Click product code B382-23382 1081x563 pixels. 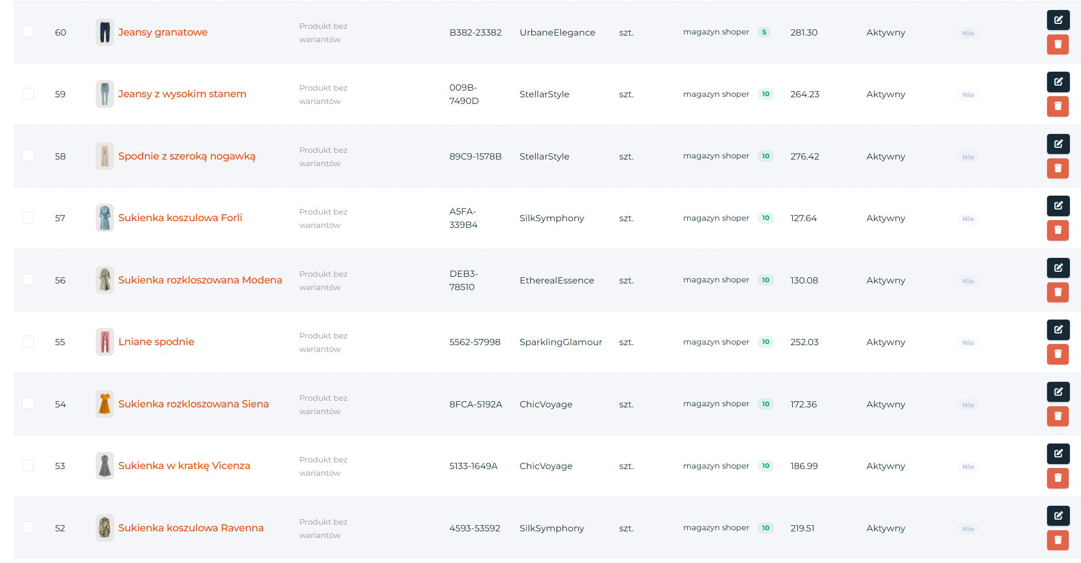click(x=475, y=32)
